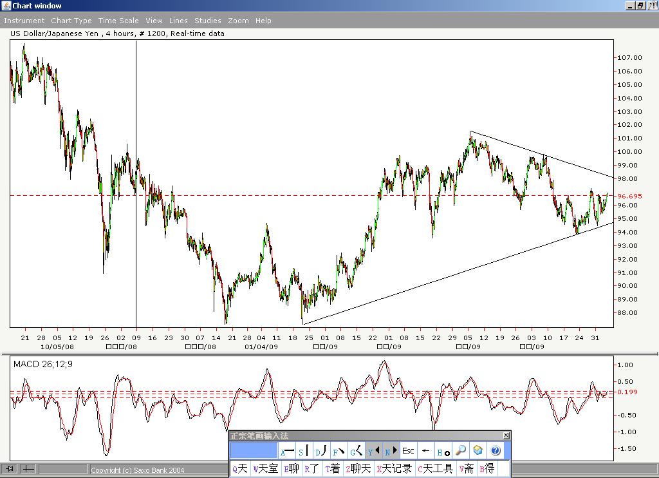
Task: Open the Instrument menu
Action: (x=24, y=21)
